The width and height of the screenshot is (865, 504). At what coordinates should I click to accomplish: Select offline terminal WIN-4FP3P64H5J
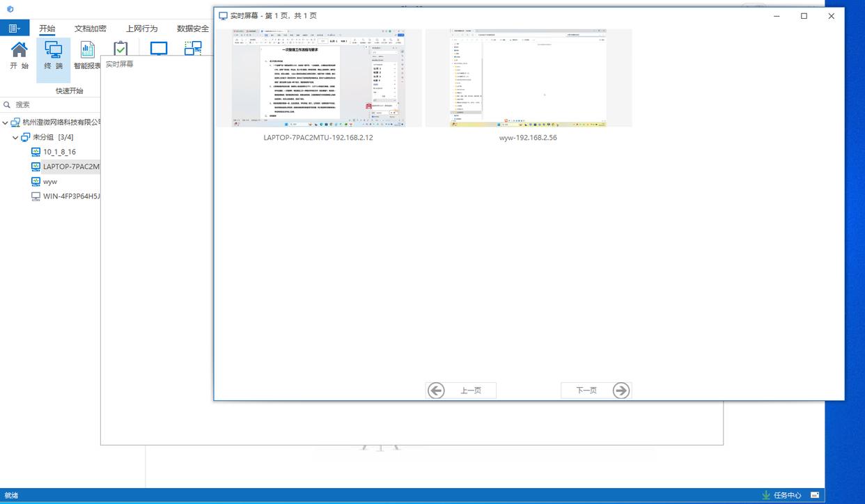pos(66,196)
